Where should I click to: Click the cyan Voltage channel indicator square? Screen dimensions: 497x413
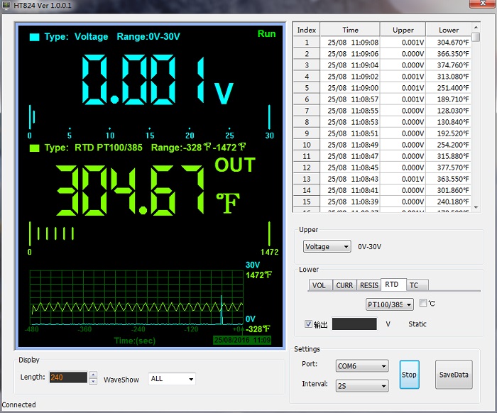34,37
